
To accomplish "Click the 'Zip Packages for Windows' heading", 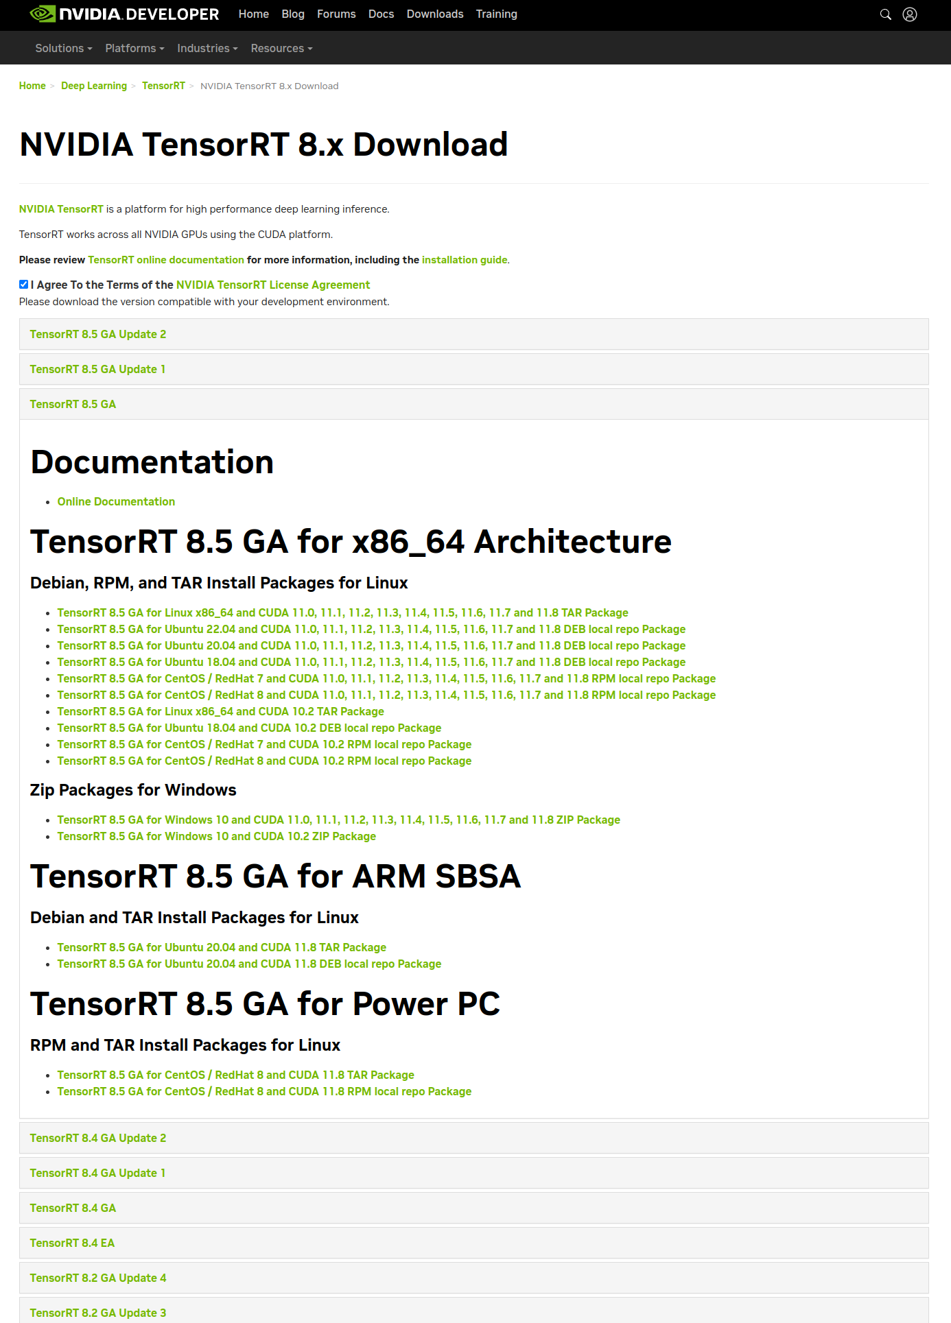I will click(x=133, y=790).
